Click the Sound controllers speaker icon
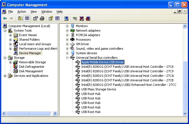The height and width of the screenshot is (124, 189). pyautogui.click(x=72, y=49)
